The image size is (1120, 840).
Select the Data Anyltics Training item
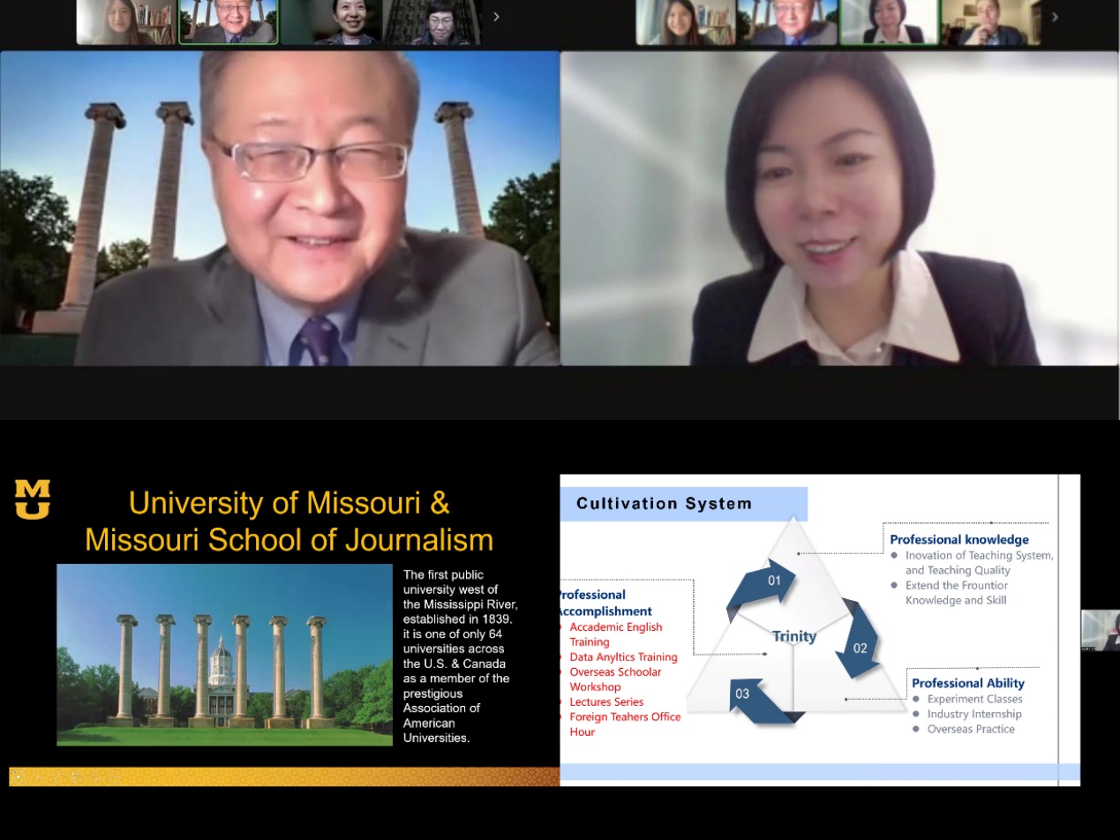623,656
